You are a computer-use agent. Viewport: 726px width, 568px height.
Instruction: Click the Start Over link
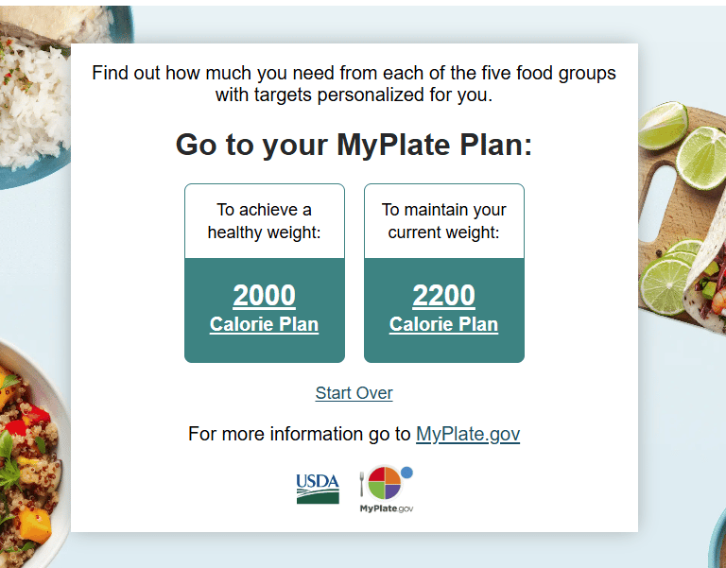coord(354,393)
